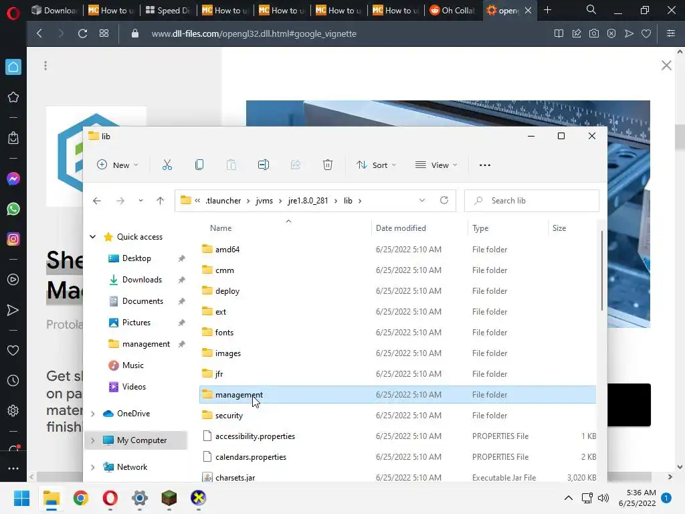Search tabs with Opera magnifier icon
Viewport: 685px width, 514px height.
591,9
